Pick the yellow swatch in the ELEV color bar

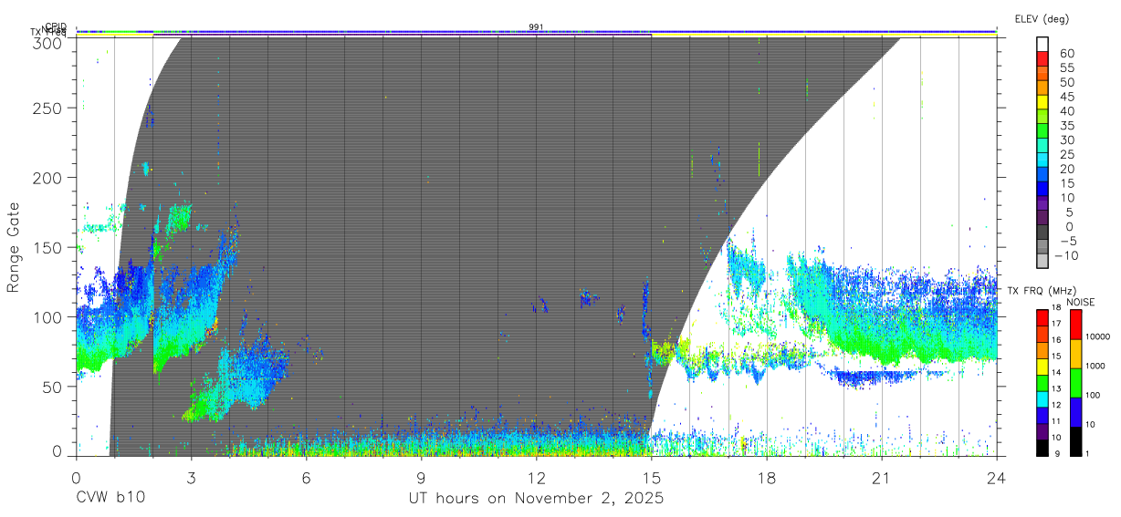pos(1044,102)
